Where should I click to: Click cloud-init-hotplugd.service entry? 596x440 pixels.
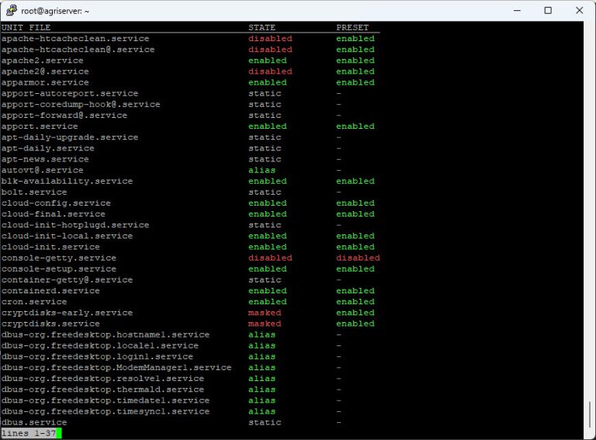[x=75, y=225]
